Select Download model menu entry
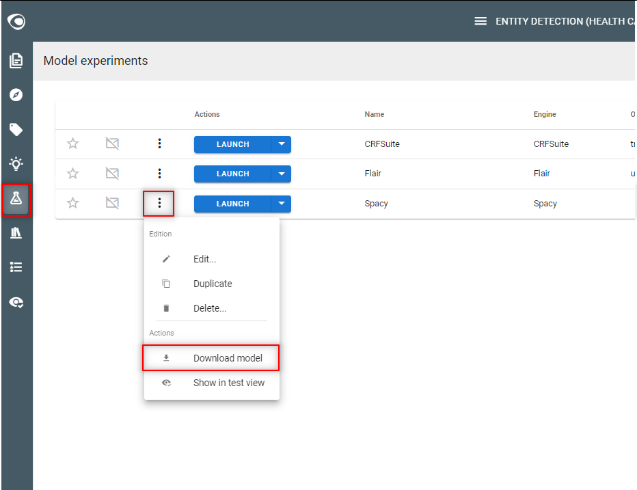Viewport: 637px width, 490px height. click(212, 358)
